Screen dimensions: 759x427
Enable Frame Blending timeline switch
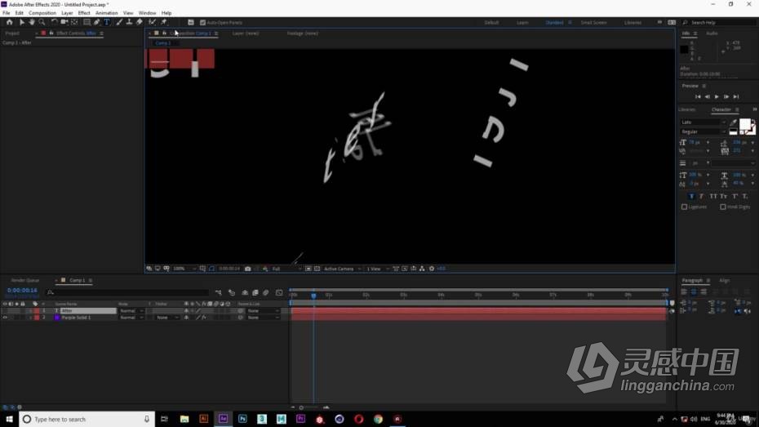click(x=255, y=293)
